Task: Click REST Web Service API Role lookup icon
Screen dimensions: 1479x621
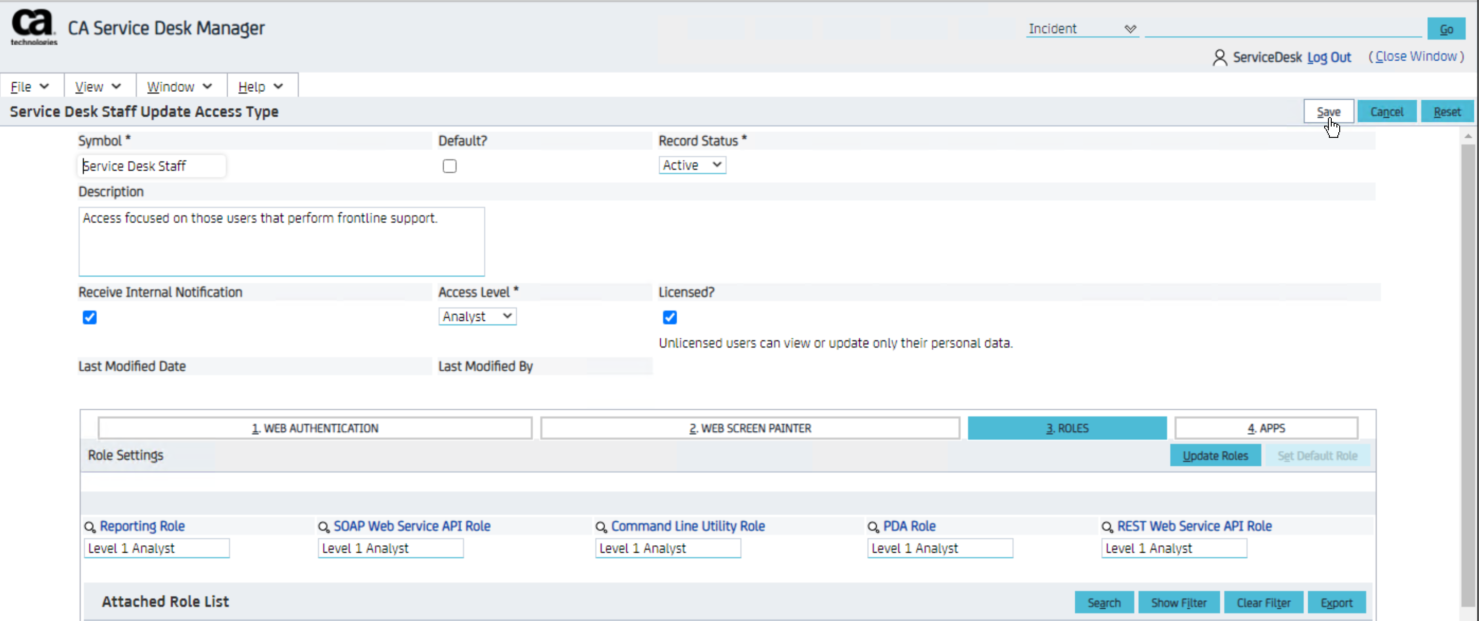Action: pyautogui.click(x=1108, y=527)
